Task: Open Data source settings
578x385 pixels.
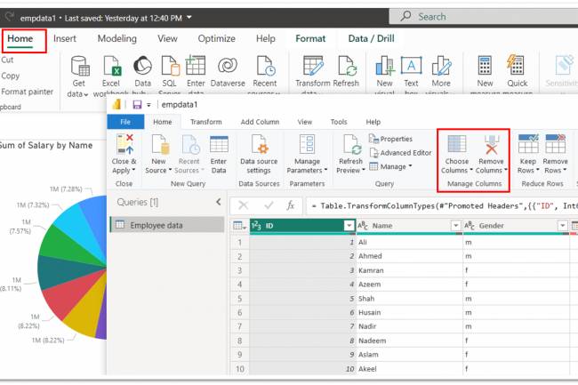Action: click(x=259, y=154)
